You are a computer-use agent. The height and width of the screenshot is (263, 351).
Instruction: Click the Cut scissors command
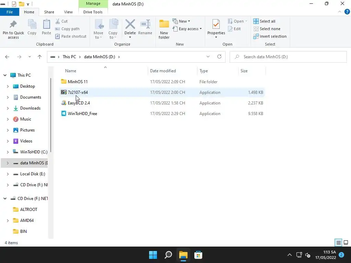pos(61,21)
